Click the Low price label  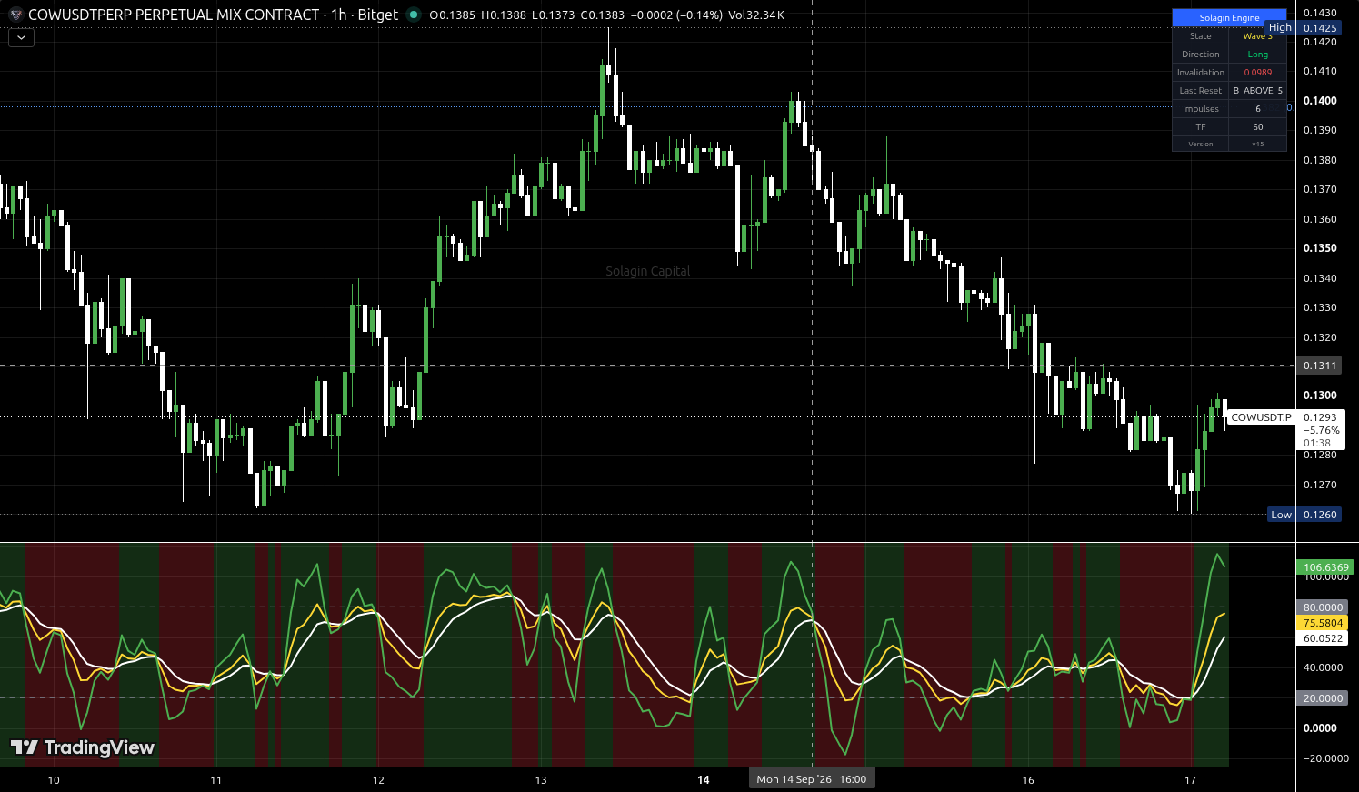click(1281, 515)
